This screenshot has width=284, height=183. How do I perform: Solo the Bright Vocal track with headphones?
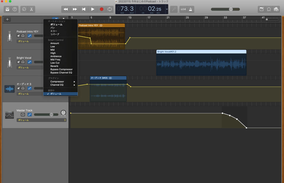[23, 62]
